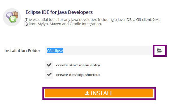Click the package description paragraph

(x=93, y=22)
